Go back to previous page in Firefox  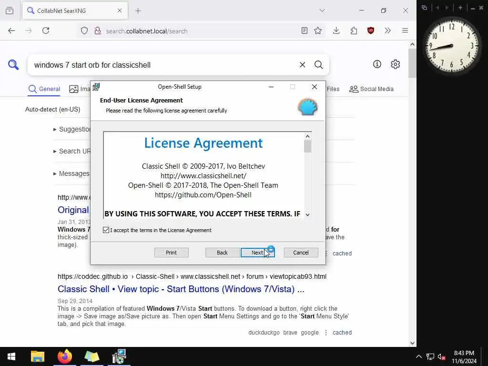click(x=11, y=30)
